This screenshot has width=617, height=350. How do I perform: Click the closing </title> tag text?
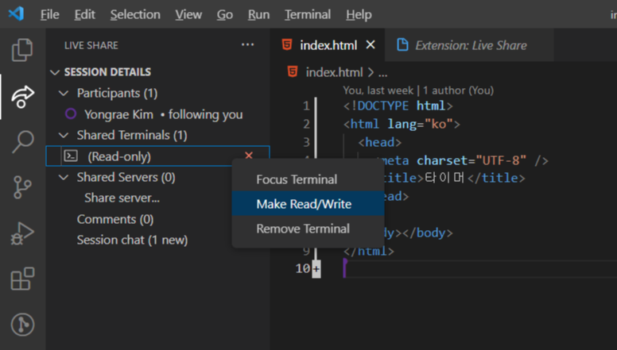coord(496,178)
